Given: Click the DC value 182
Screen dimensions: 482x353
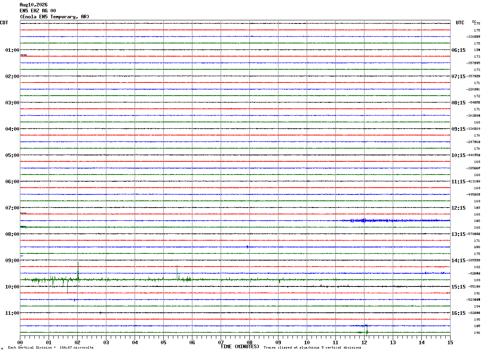Looking at the screenshot, I should 477,267.
